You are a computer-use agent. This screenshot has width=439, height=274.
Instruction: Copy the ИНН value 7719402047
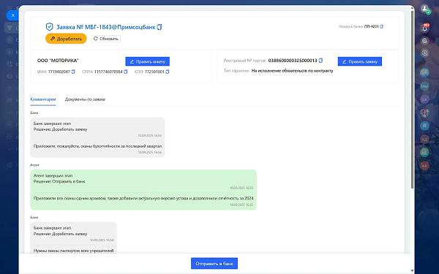(73, 72)
